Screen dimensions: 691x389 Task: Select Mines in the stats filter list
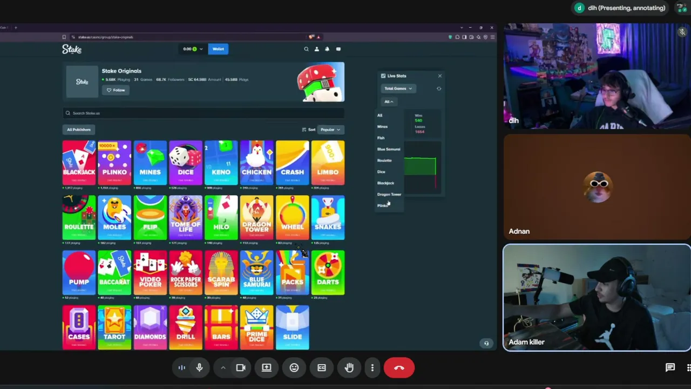tap(382, 126)
